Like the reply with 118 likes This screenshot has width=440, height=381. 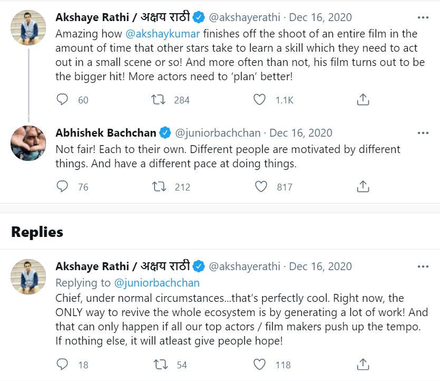tap(260, 364)
